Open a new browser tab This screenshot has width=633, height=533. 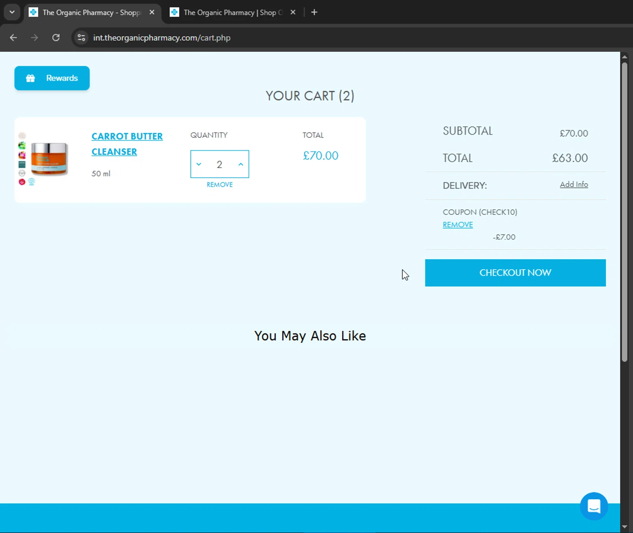coord(314,12)
